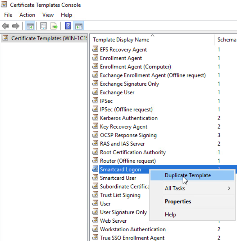Click the Smartcard User template icon
237x241 pixels.
[95, 178]
